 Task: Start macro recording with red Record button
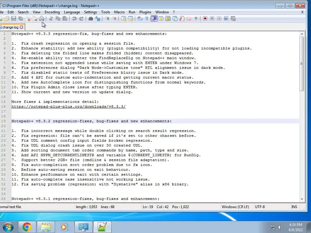(x=205, y=19)
